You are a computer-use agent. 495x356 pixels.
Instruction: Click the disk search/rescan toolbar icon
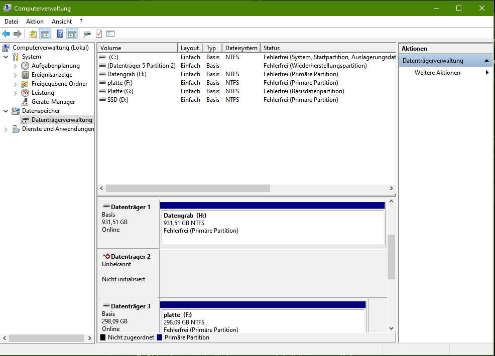87,34
